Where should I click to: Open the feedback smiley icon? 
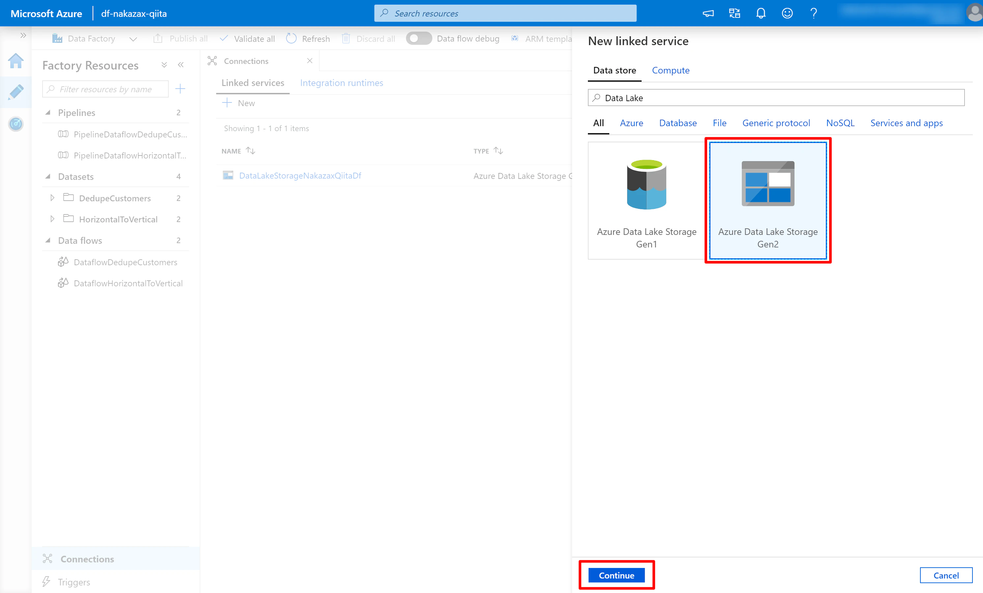tap(787, 13)
